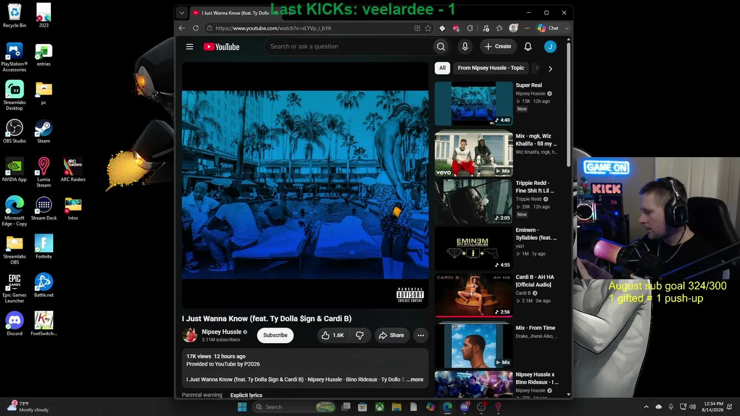The image size is (740, 416).
Task: Select the Streamlabs Desktop icon
Action: 14,95
